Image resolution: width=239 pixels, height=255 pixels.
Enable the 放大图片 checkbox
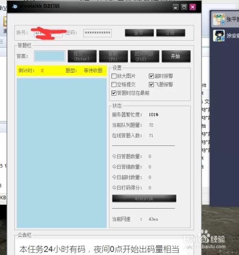[x=114, y=76]
